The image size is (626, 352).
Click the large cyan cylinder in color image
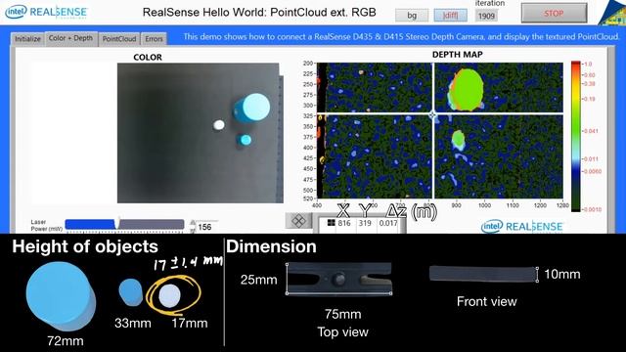point(252,108)
